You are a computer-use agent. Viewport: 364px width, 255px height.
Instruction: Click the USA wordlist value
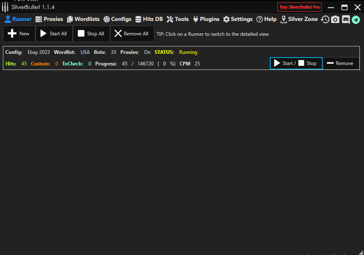click(85, 52)
